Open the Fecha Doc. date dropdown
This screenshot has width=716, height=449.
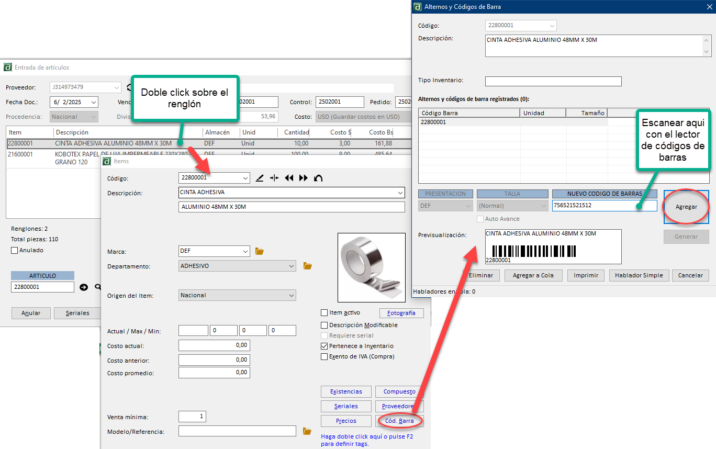pyautogui.click(x=93, y=102)
